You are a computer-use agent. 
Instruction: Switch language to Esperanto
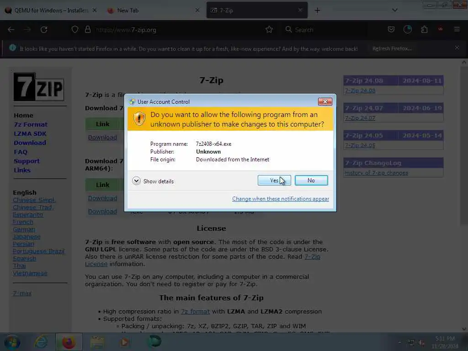point(28,215)
